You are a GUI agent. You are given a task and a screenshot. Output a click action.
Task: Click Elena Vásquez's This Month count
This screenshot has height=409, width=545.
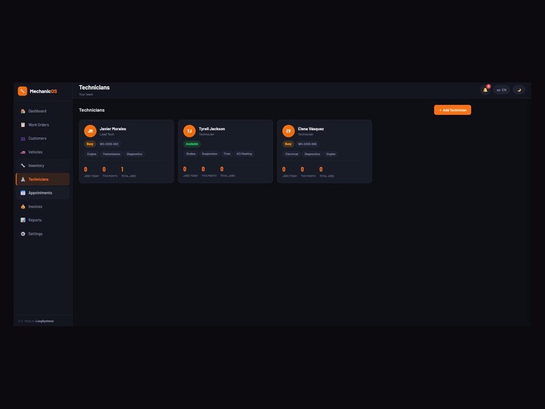pyautogui.click(x=303, y=170)
